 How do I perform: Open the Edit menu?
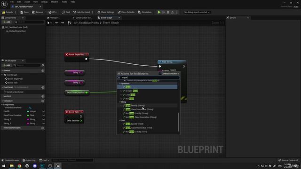pos(19,2)
